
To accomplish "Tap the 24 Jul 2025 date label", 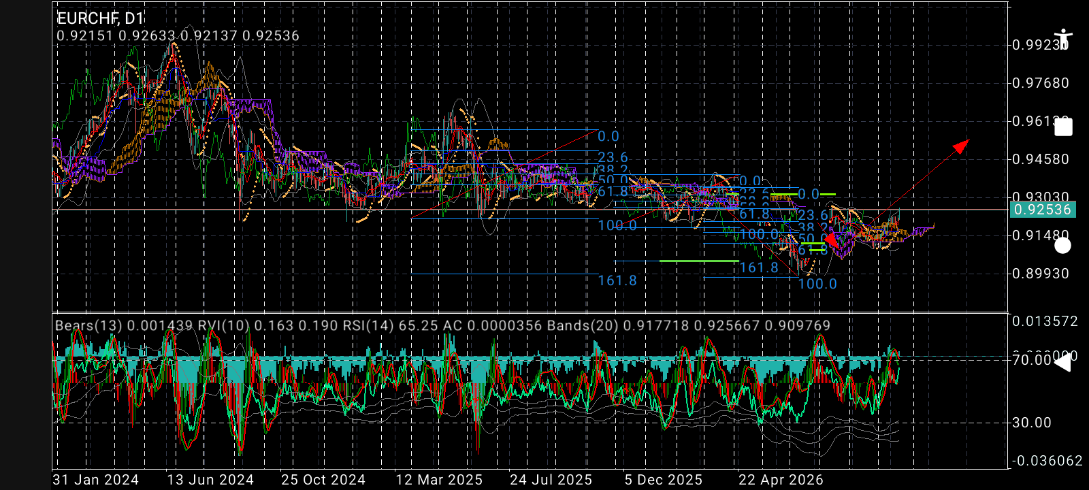I will (551, 480).
